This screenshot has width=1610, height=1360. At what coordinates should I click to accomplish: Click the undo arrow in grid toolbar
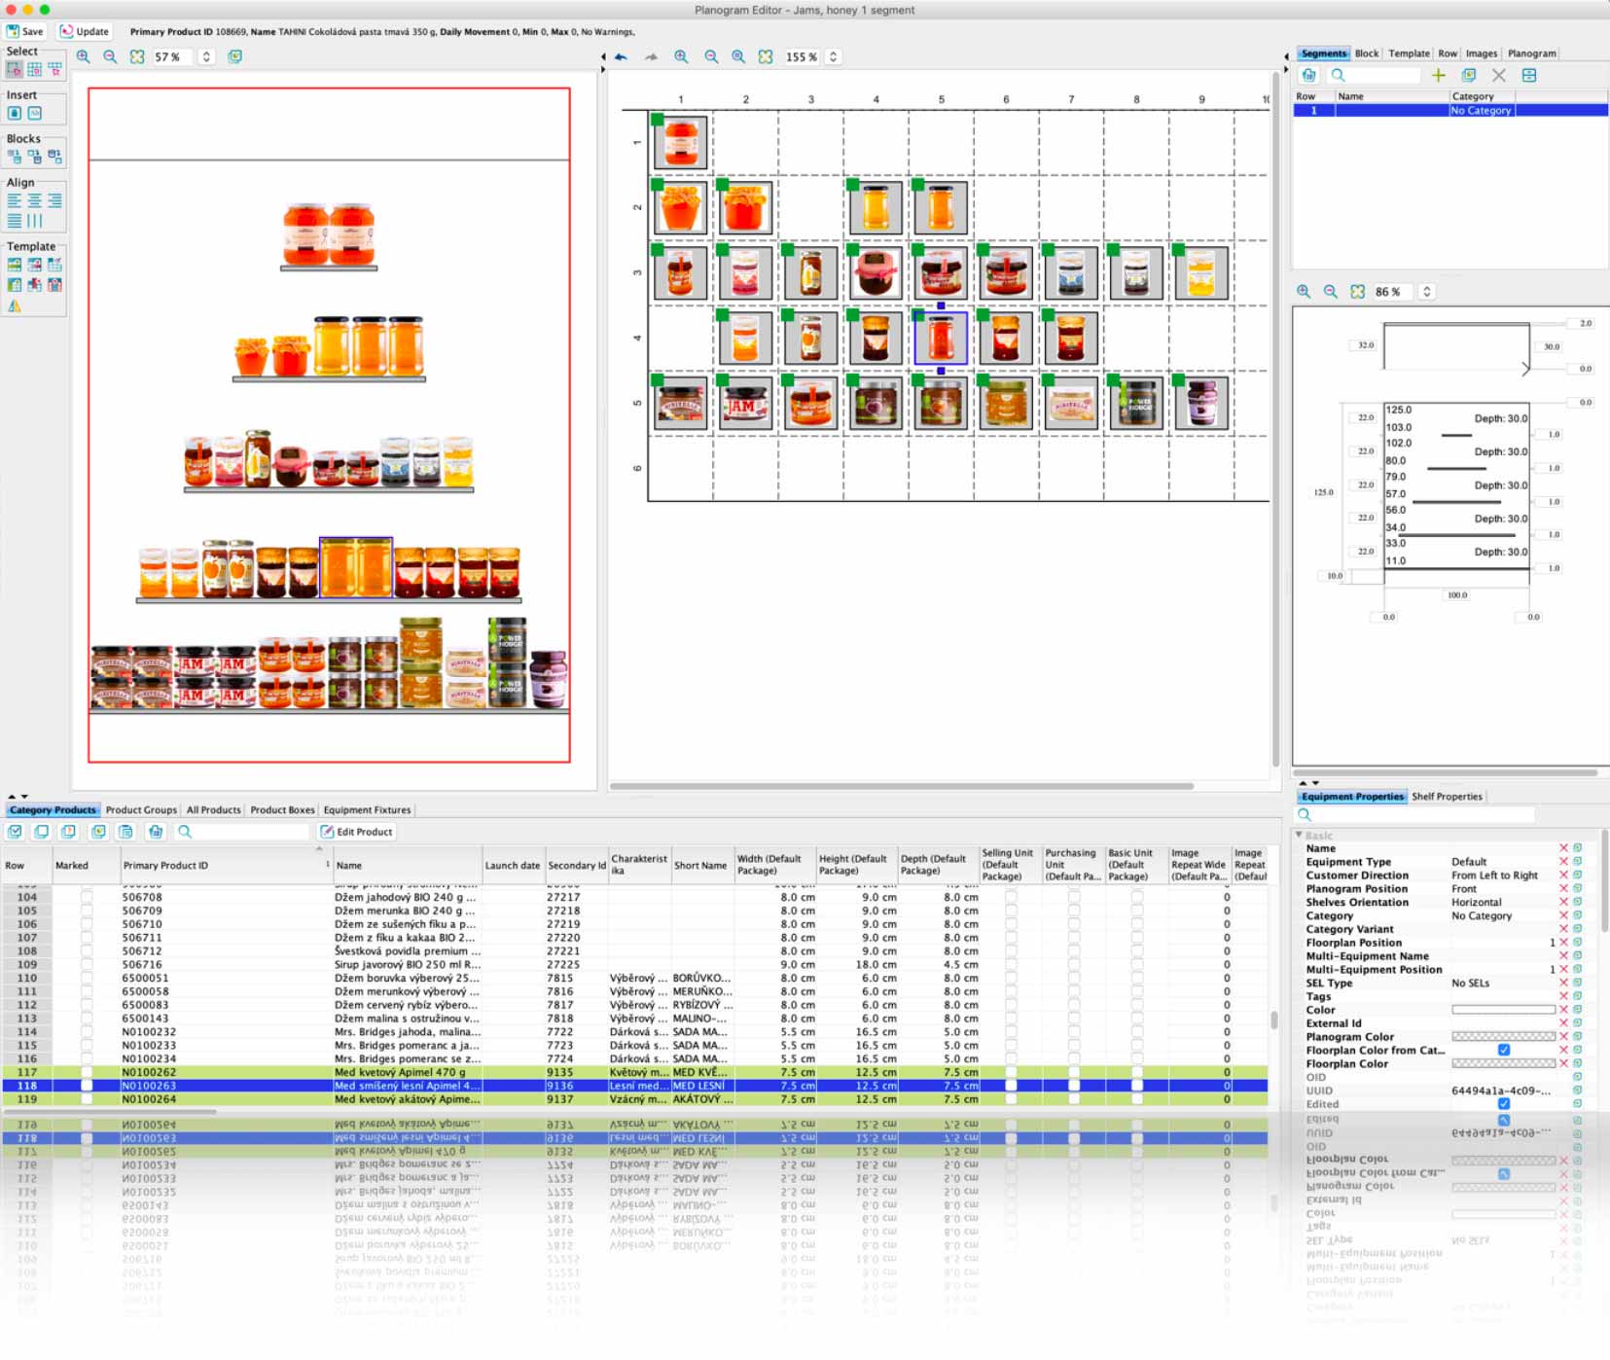(621, 57)
